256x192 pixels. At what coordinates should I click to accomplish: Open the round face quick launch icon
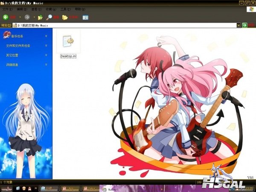click(24, 189)
